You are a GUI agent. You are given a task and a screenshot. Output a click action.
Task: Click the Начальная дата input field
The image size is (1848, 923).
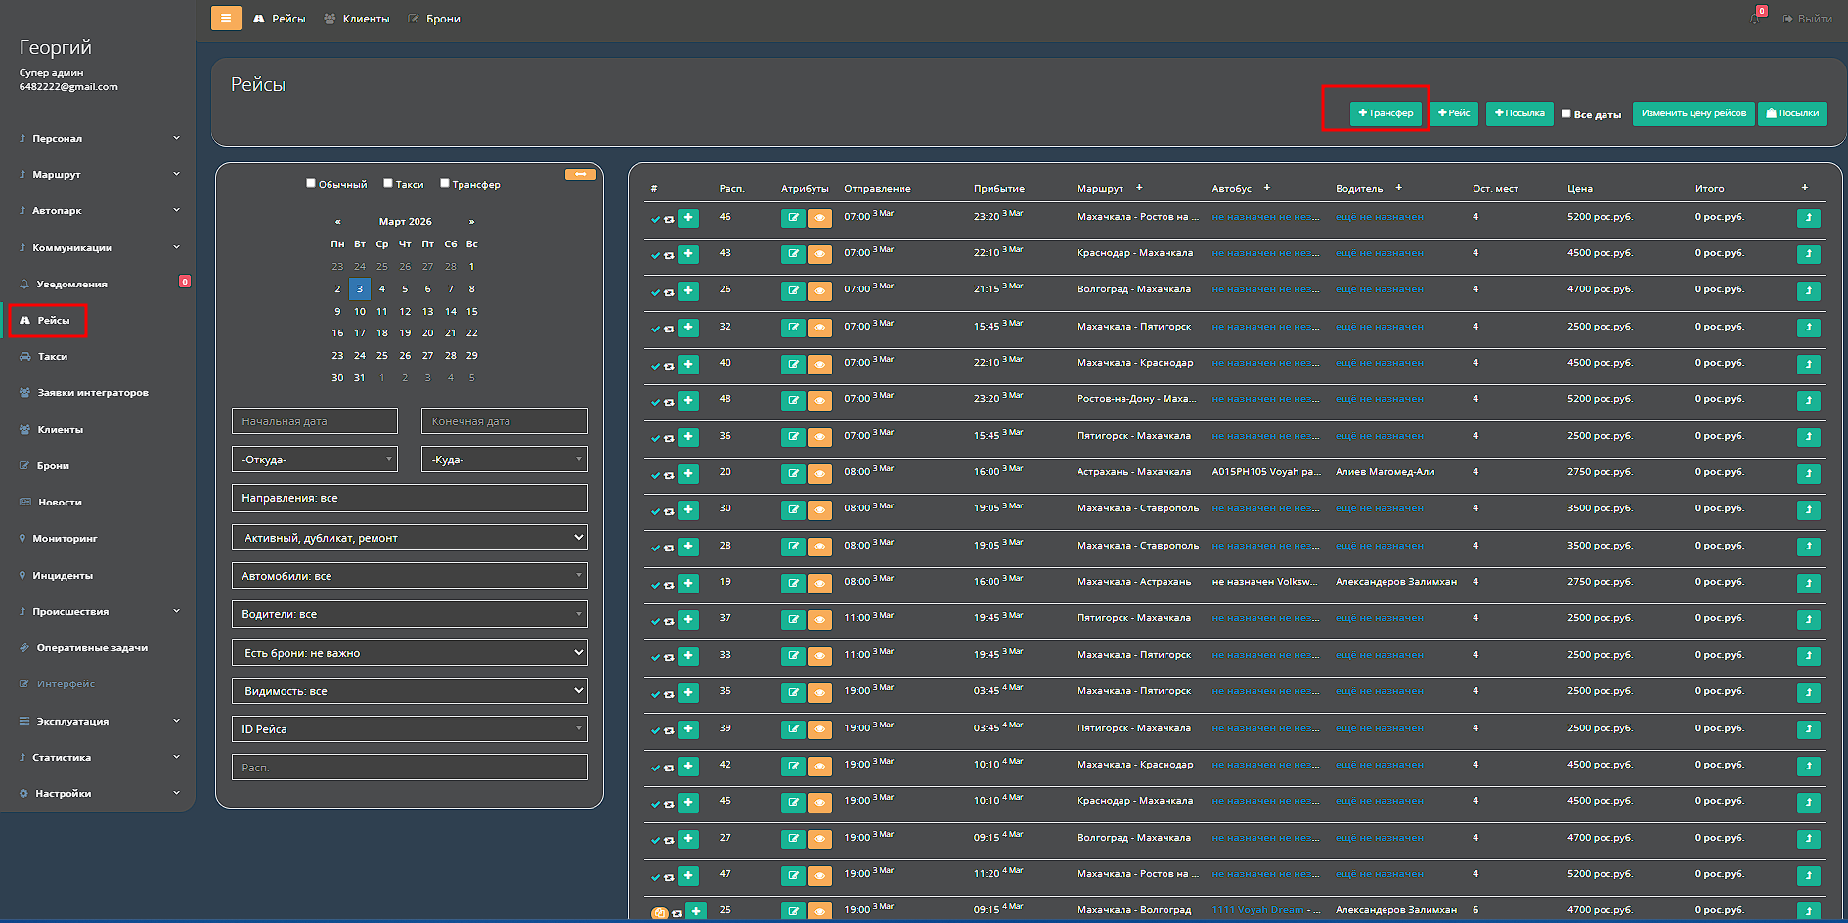pyautogui.click(x=315, y=421)
